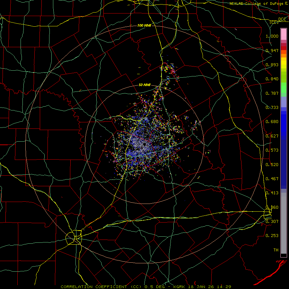
Task: Click the [CC] label above the color scale
Action: (x=274, y=22)
